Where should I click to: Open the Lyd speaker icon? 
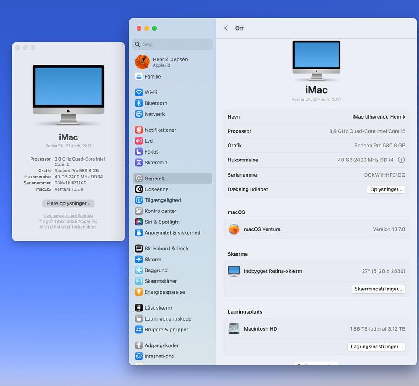click(x=139, y=141)
